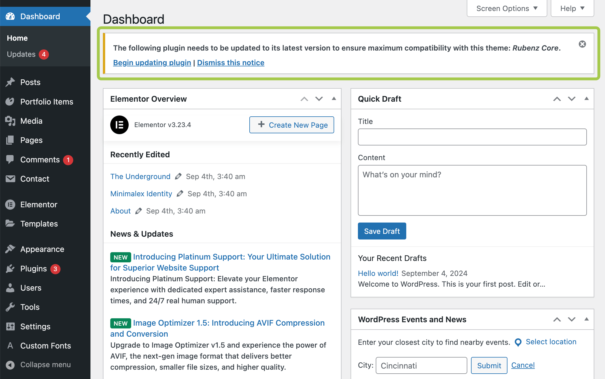This screenshot has width=605, height=379.
Task: Click the location pin icon by Select location
Action: point(518,342)
